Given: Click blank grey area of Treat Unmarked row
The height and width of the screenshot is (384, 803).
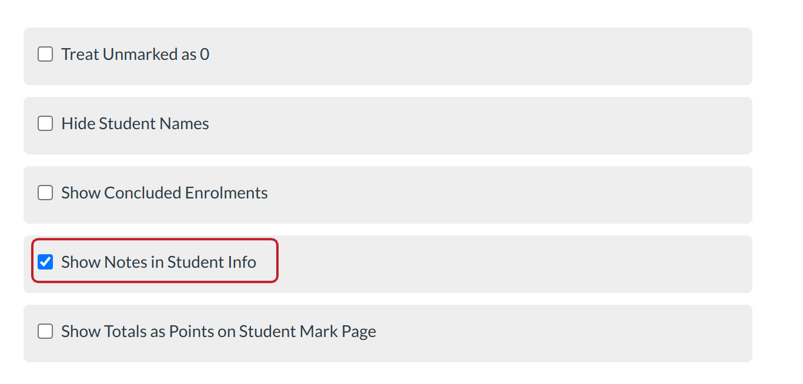Looking at the screenshot, I should (470, 56).
